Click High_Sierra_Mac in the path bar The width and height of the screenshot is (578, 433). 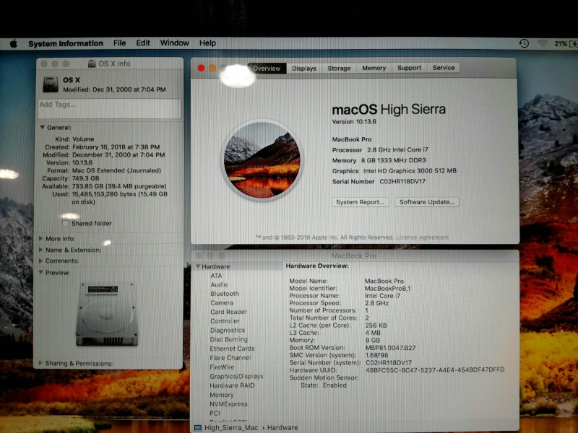[231, 427]
